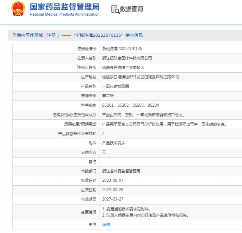The image size is (242, 233).
Task: Click the slash value for 产品储存条件及有效期
Action: click(103, 133)
